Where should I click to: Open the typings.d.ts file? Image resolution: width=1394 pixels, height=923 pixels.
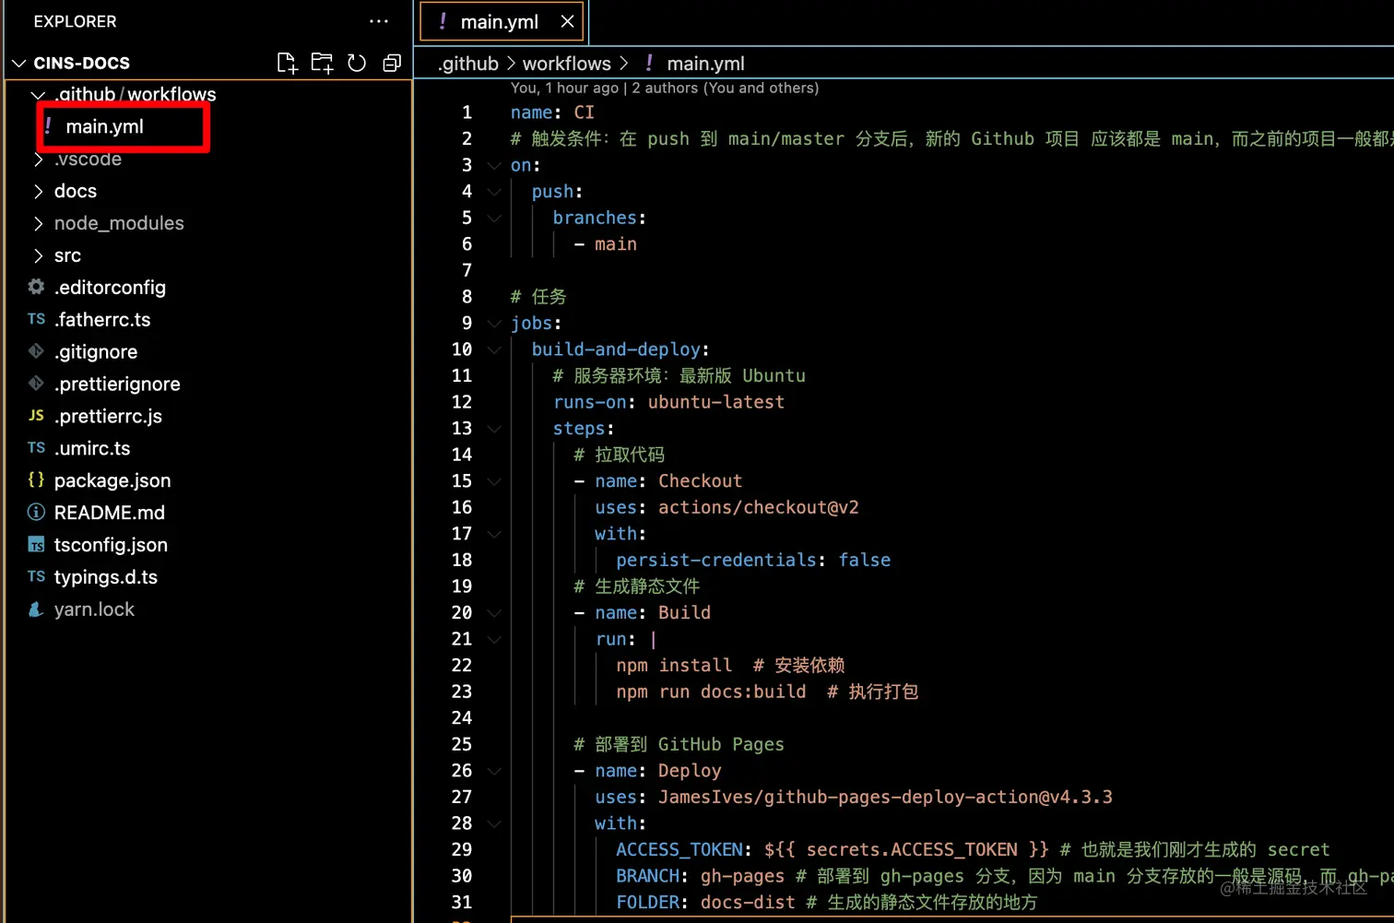(x=106, y=576)
